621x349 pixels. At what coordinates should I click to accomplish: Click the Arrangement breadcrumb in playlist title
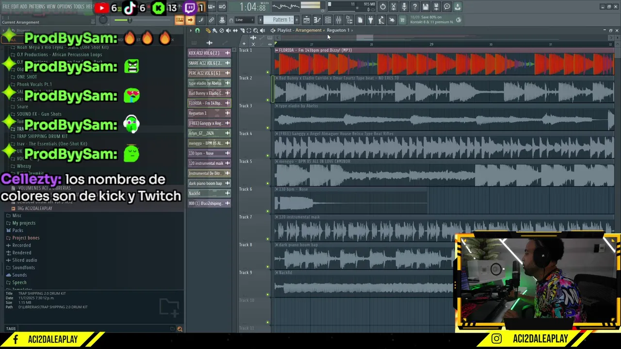click(309, 30)
